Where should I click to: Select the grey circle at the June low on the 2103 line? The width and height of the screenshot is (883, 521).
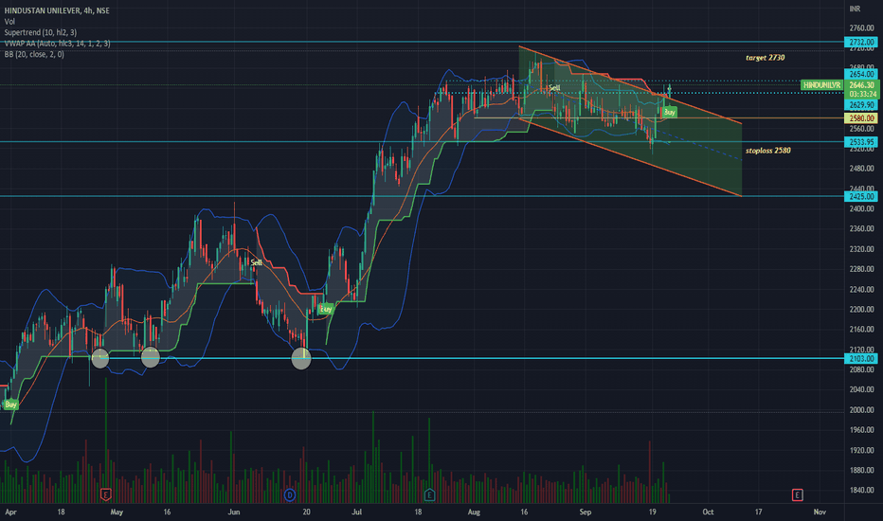pos(301,358)
